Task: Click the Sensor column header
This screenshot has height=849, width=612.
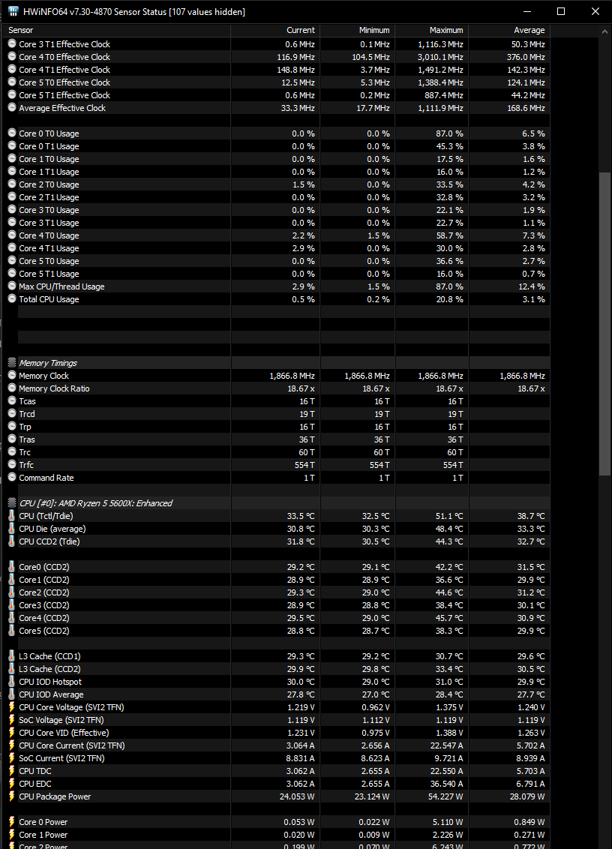Action: (117, 30)
